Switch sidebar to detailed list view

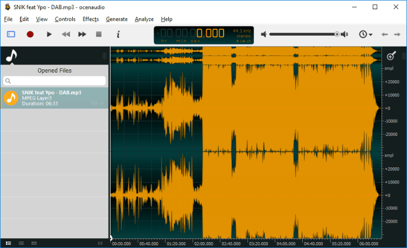click(x=9, y=243)
